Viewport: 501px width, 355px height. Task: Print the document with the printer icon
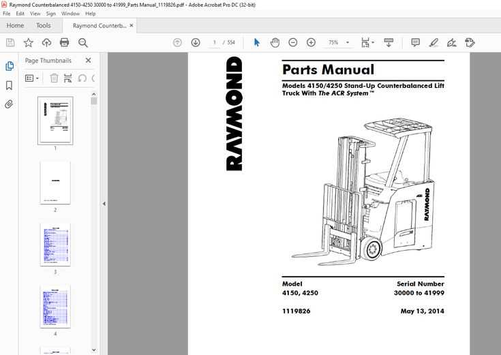[65, 42]
